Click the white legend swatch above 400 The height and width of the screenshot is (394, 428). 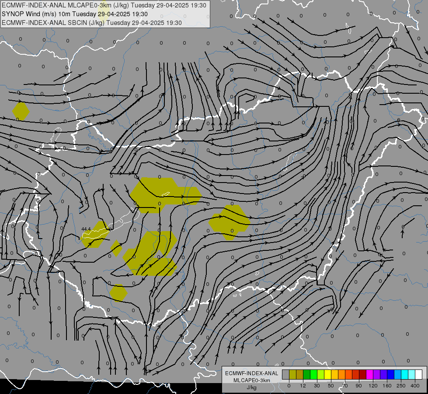[418, 374]
